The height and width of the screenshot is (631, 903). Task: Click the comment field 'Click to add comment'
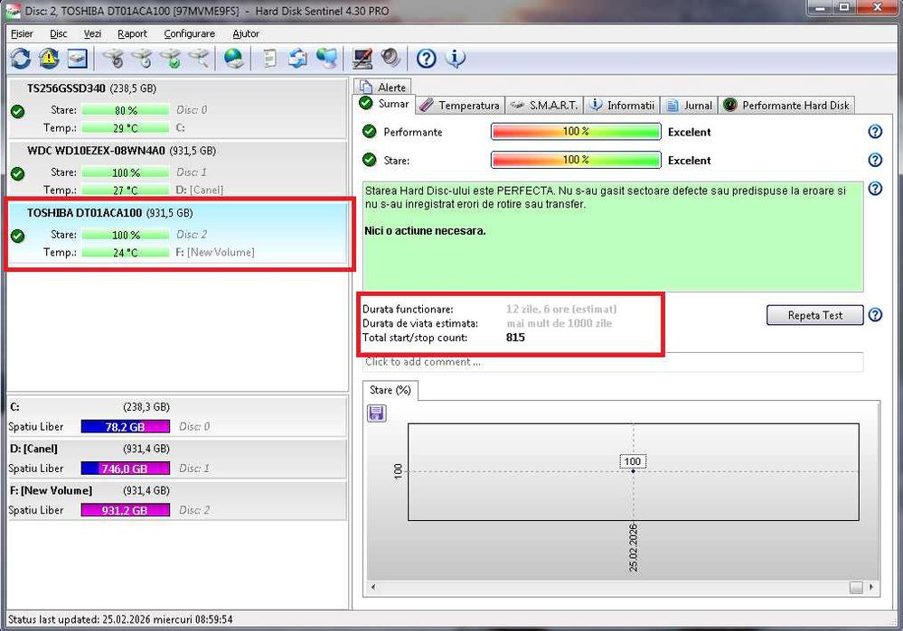coord(613,362)
